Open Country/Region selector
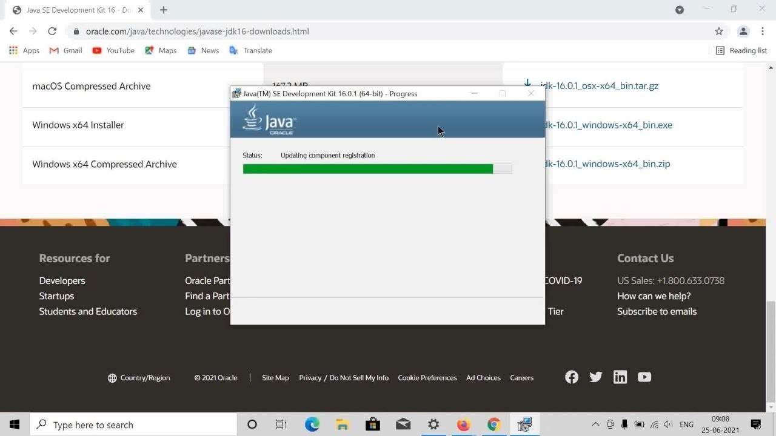The image size is (776, 436). pos(139,378)
